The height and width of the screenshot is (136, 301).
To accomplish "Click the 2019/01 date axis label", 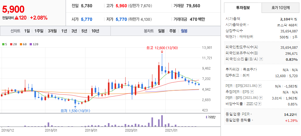I will 91,130.
